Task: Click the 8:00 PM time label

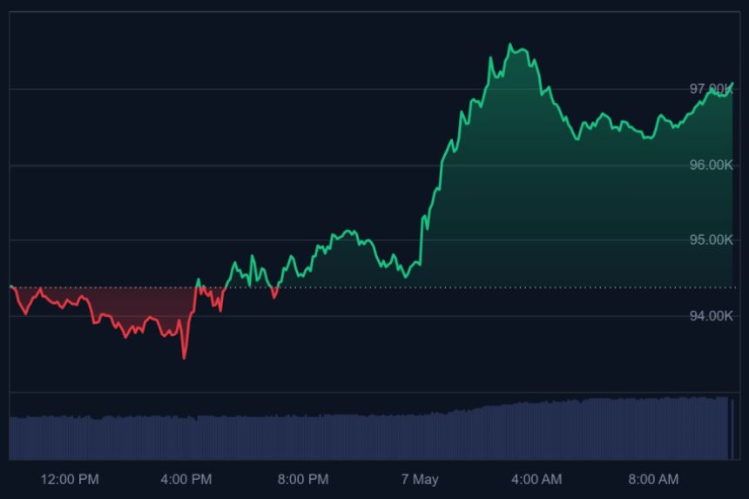Action: coord(303,479)
